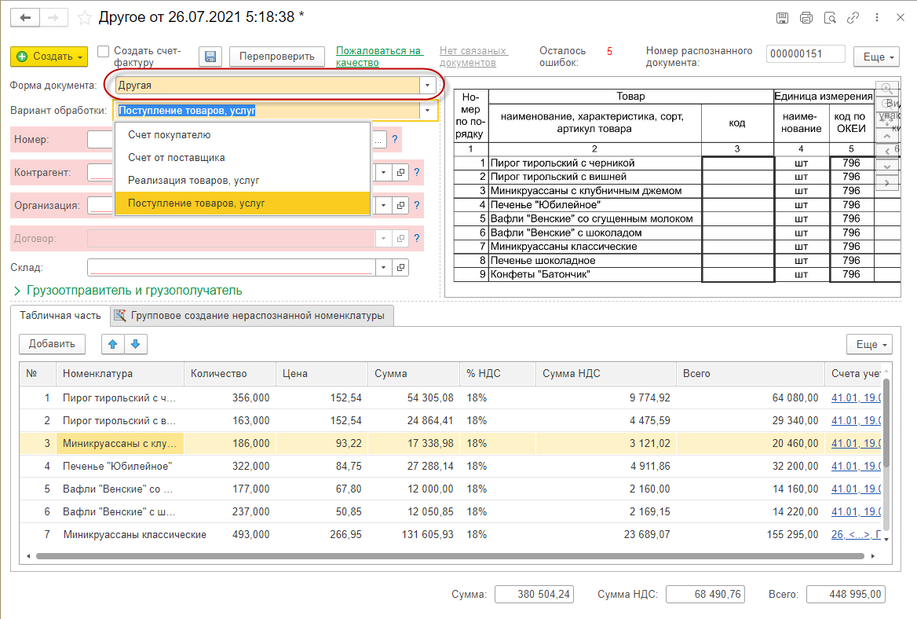Click the back arrow navigation button
The width and height of the screenshot is (917, 619).
(27, 17)
